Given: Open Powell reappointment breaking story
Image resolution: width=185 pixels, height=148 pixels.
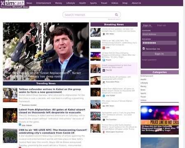Looking at the screenshot, I should (117, 66).
